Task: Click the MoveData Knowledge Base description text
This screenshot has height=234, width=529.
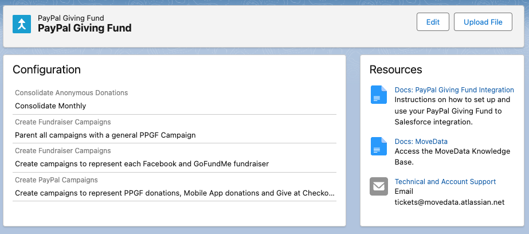Action: click(452, 156)
